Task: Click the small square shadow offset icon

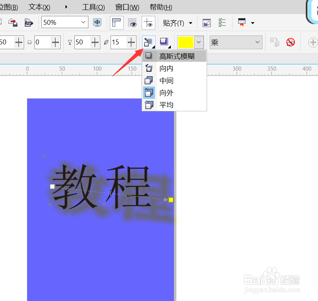Action: [30, 42]
